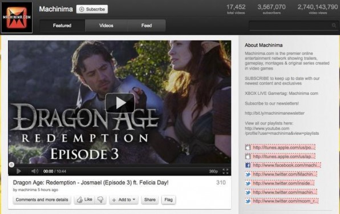Open the facebook.com/machi link
The image size is (340, 214).
point(286,165)
